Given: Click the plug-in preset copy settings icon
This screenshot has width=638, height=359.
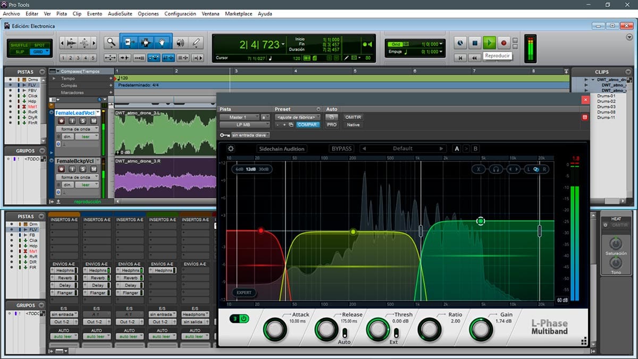Looking at the screenshot, I should pos(290,124).
